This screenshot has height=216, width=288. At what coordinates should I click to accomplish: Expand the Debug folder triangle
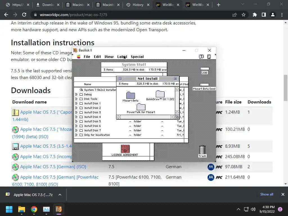(x=76, y=94)
